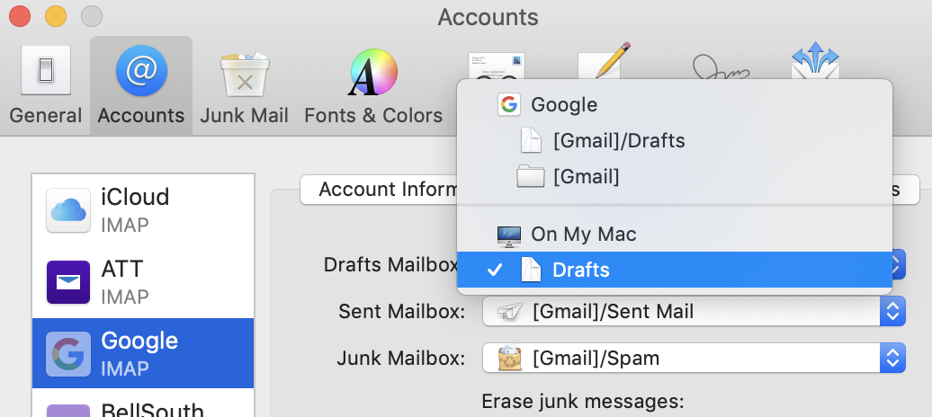Click the Google logo in popup menu

(x=509, y=105)
